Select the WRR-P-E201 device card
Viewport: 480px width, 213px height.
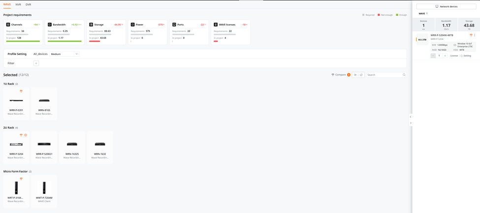click(x=16, y=102)
